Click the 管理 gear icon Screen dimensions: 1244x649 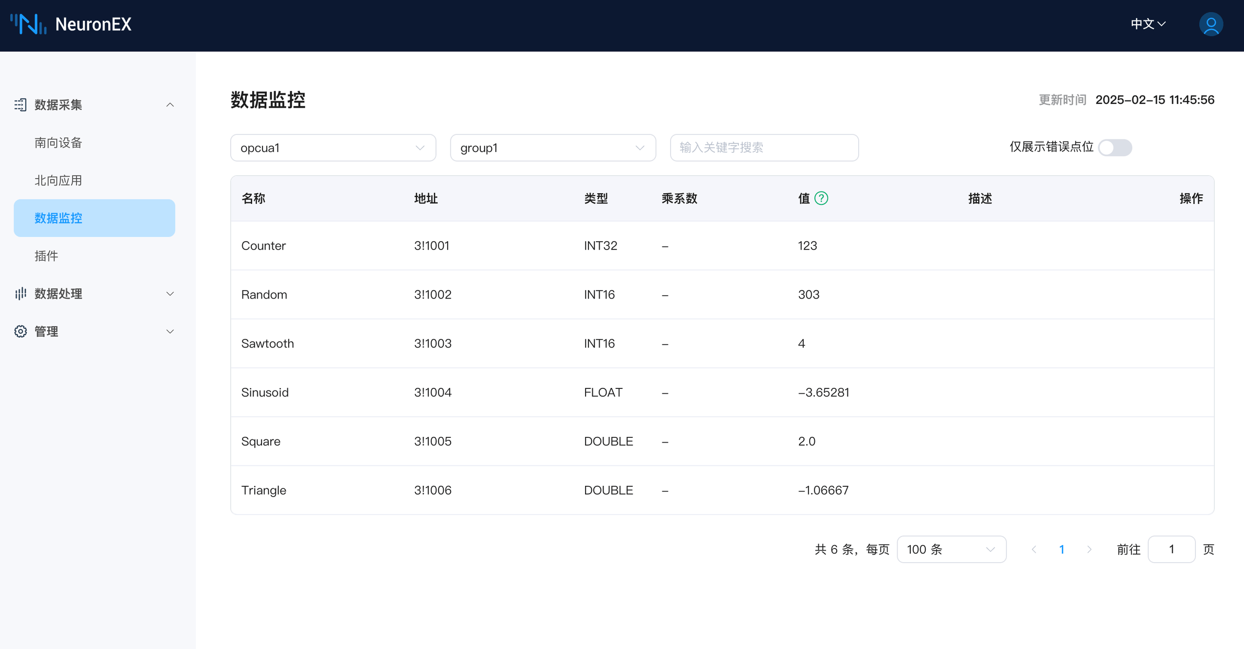pos(20,331)
